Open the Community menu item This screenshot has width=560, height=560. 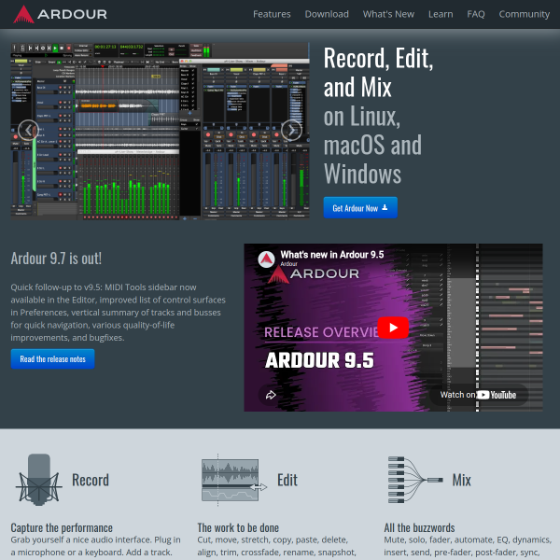coord(524,14)
